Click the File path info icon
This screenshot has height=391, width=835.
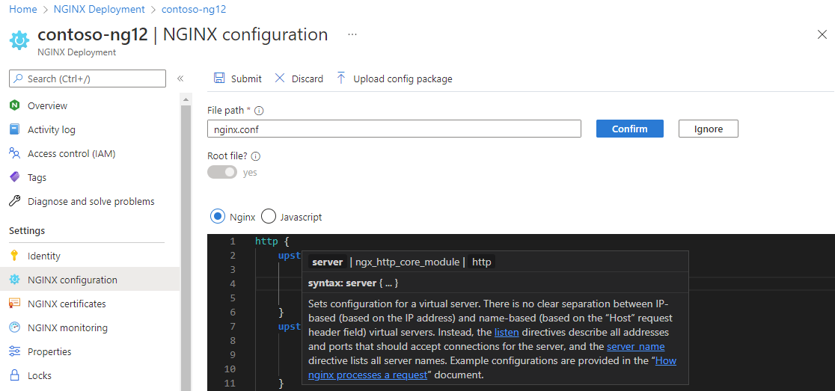[259, 111]
